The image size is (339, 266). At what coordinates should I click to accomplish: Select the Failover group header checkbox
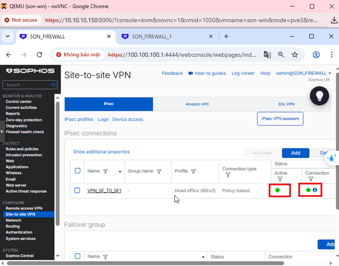point(78,256)
